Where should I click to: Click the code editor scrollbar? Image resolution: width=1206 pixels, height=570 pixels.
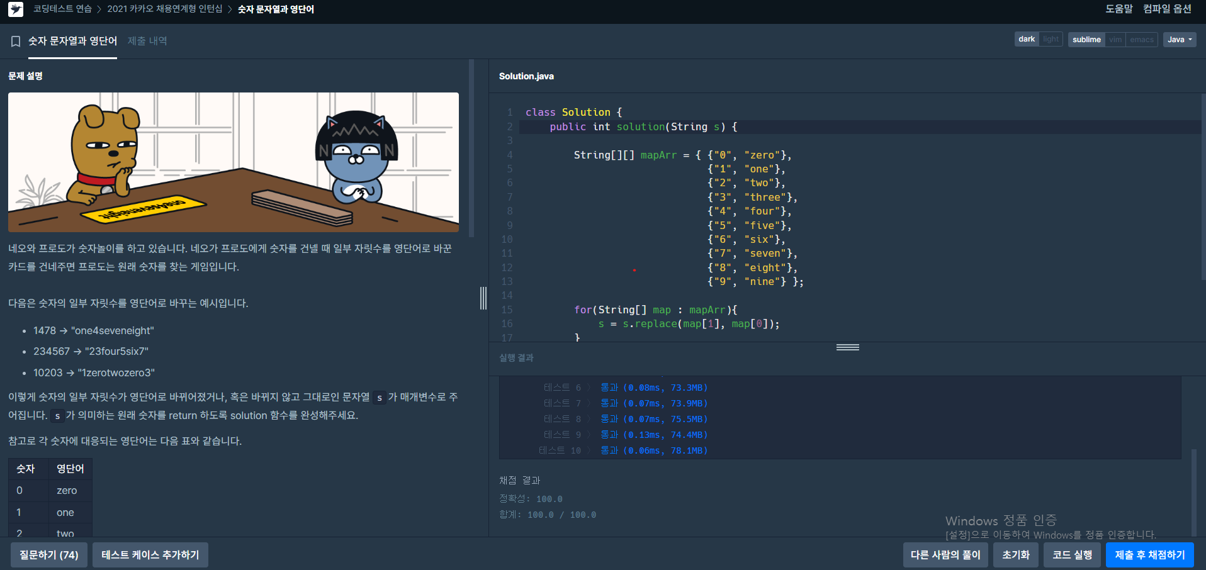[x=1203, y=187]
